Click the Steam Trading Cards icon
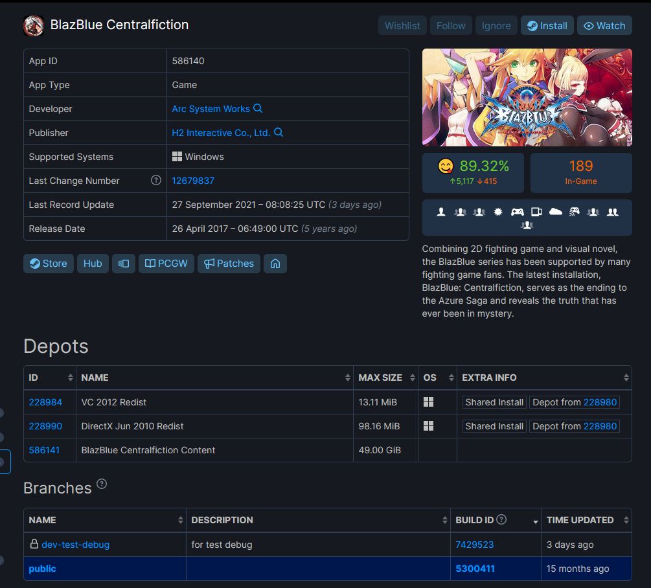Screen dimensions: 651x588 536,212
